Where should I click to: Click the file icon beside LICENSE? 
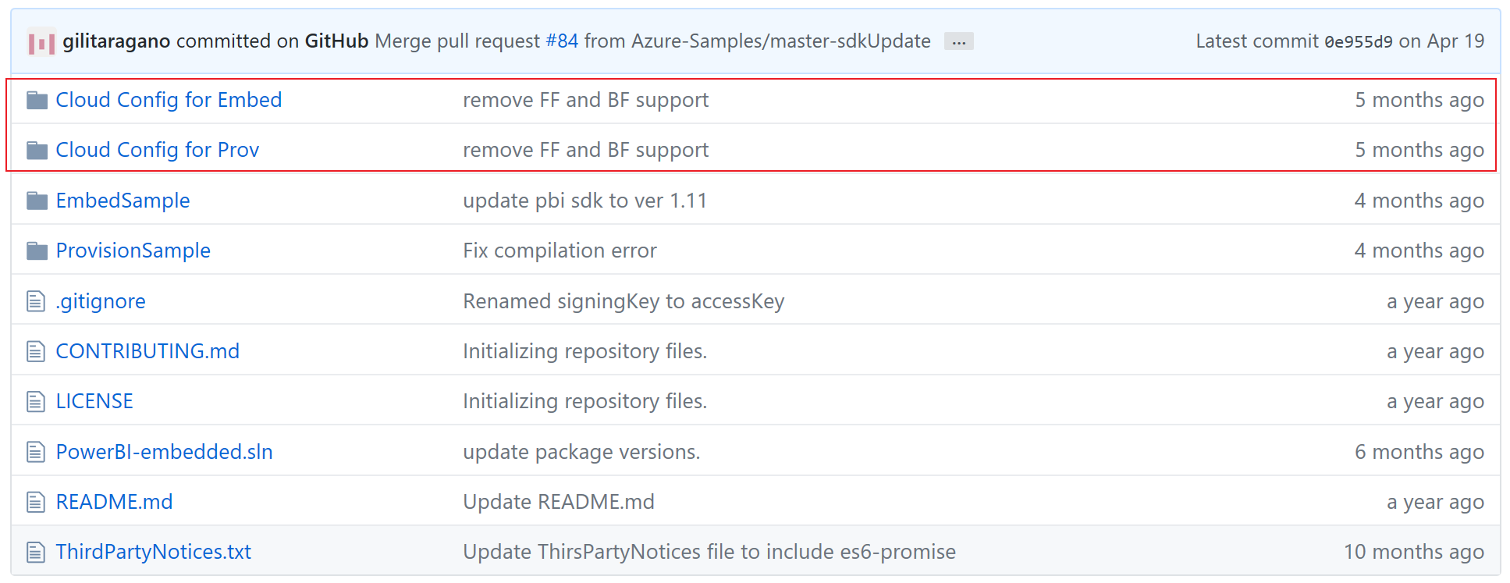pyautogui.click(x=36, y=400)
